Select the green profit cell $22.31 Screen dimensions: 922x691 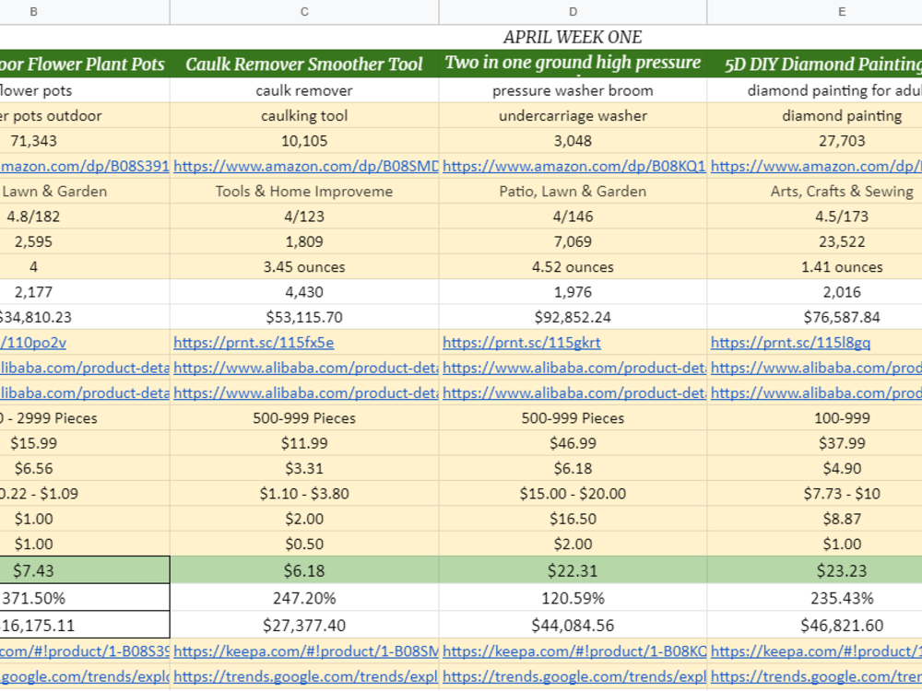click(x=573, y=570)
